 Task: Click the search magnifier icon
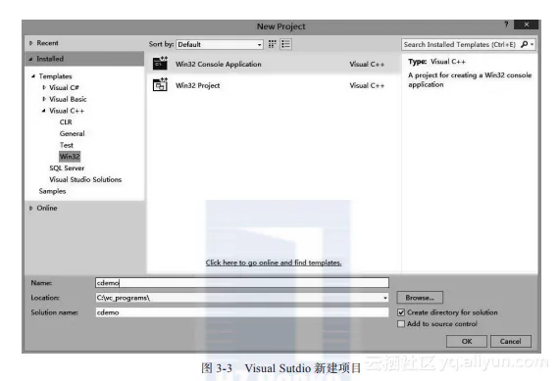(524, 44)
